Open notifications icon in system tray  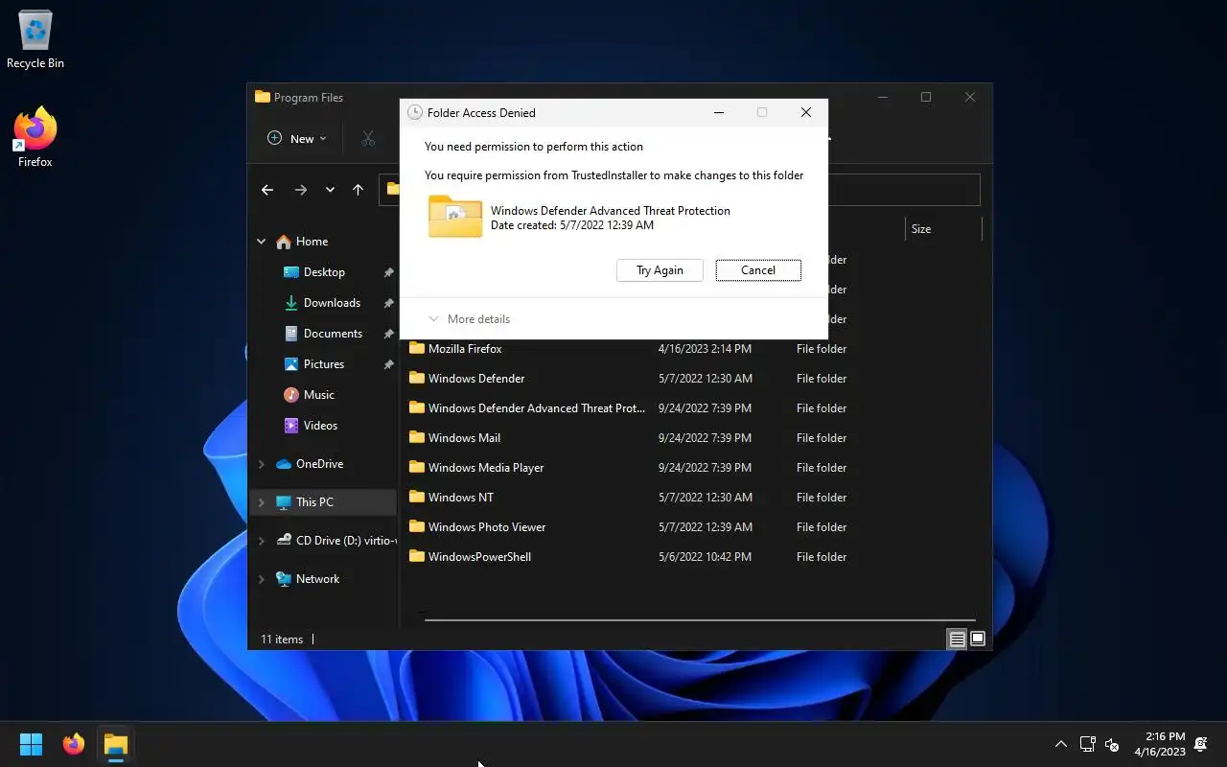(1201, 744)
